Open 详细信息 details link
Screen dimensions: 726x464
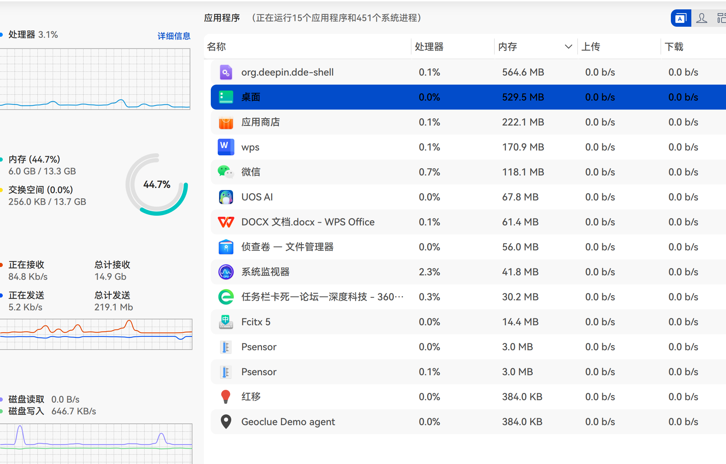[174, 36]
